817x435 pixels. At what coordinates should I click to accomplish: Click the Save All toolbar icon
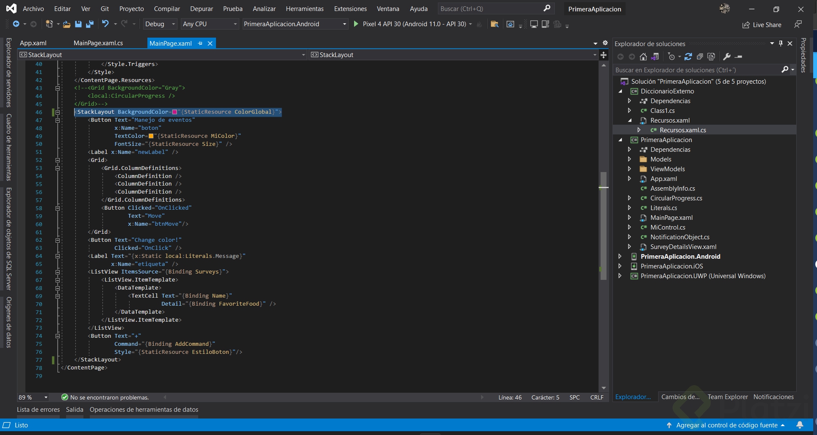(x=89, y=24)
